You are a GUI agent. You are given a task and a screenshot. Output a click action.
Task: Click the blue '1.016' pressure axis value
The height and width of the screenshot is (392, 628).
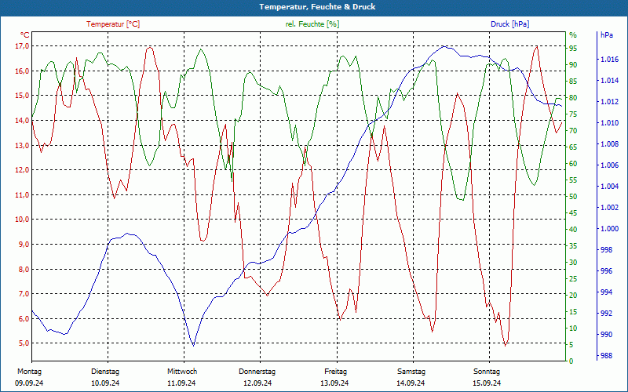[610, 60]
